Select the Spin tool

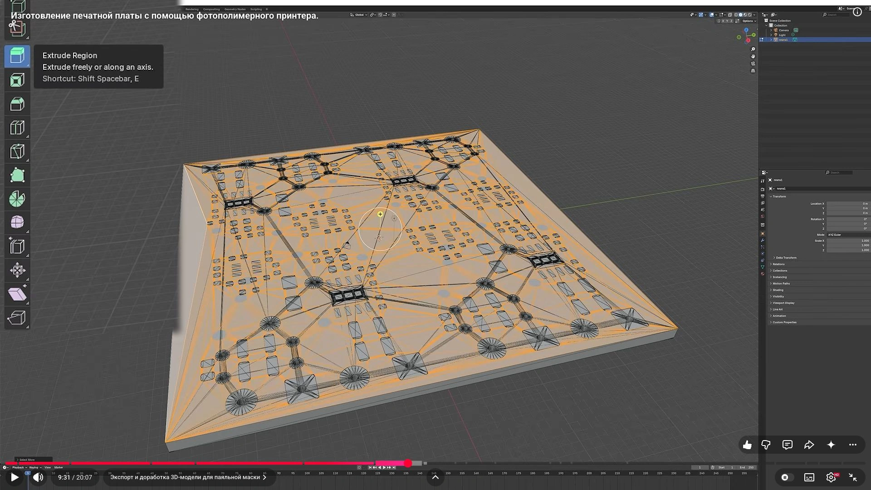pyautogui.click(x=17, y=199)
